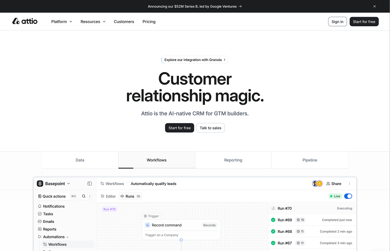The width and height of the screenshot is (390, 251).
Task: Click the Record command trigger icon
Action: [x=148, y=225]
